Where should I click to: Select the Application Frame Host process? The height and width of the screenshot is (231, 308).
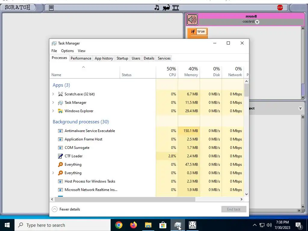[x=146, y=139]
